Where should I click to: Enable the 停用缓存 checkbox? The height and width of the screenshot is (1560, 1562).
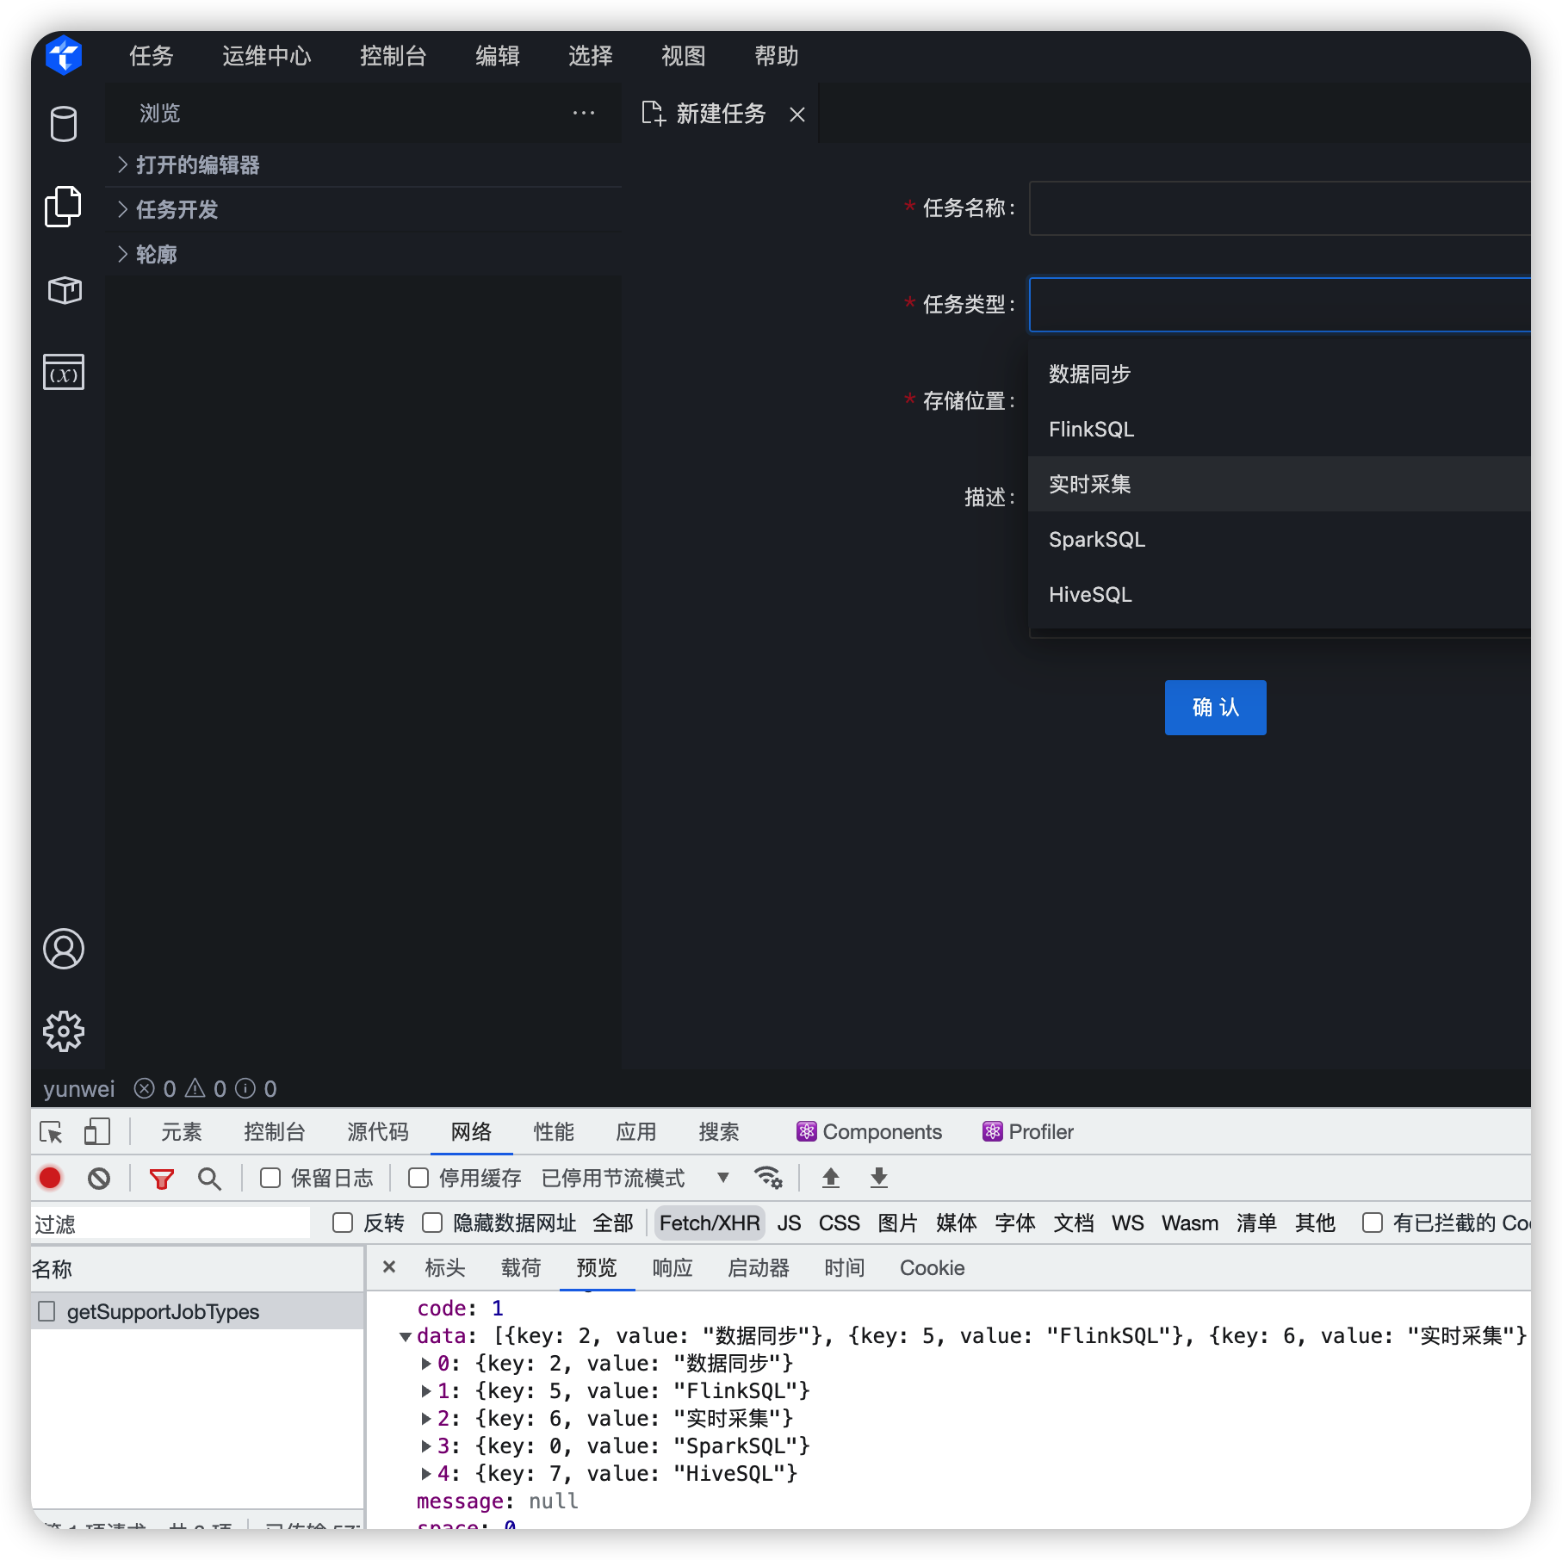[x=418, y=1177]
